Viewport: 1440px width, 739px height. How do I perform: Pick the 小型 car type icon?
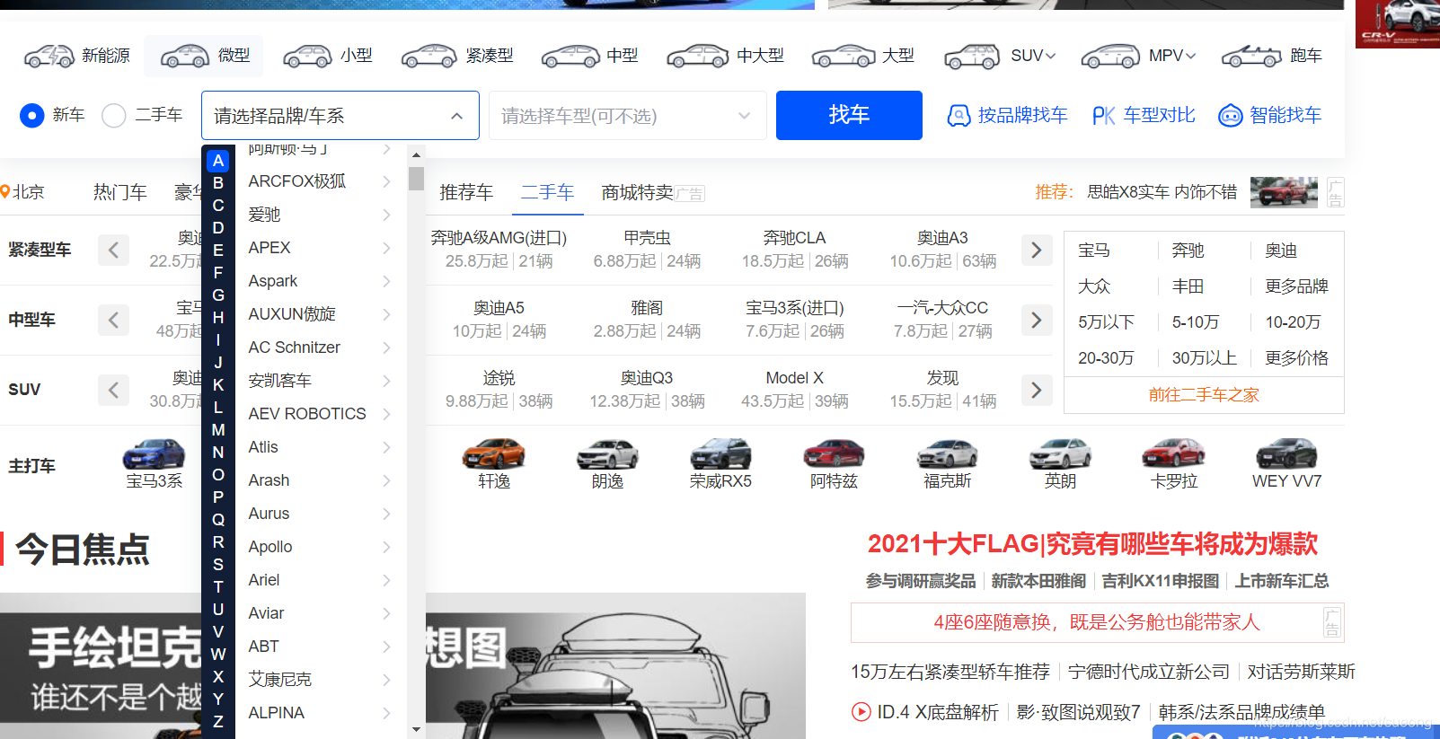click(x=307, y=56)
